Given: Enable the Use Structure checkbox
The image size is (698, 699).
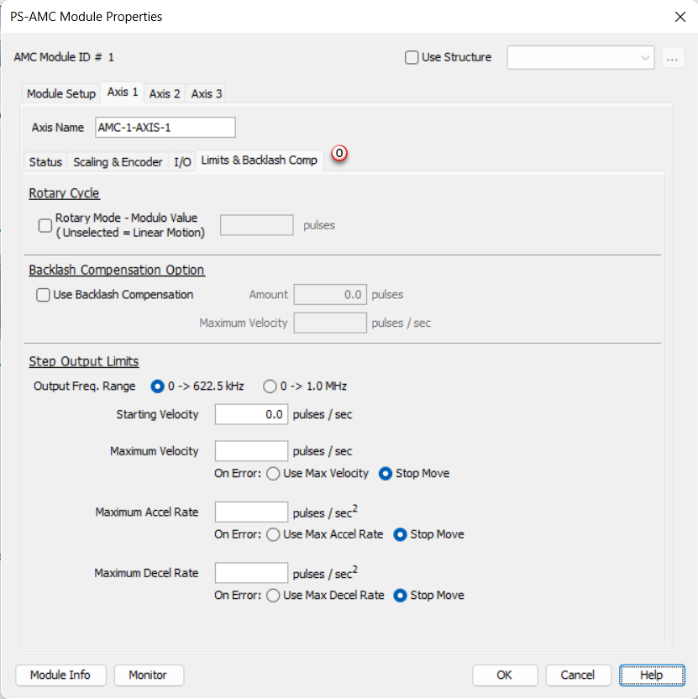Looking at the screenshot, I should [x=412, y=58].
